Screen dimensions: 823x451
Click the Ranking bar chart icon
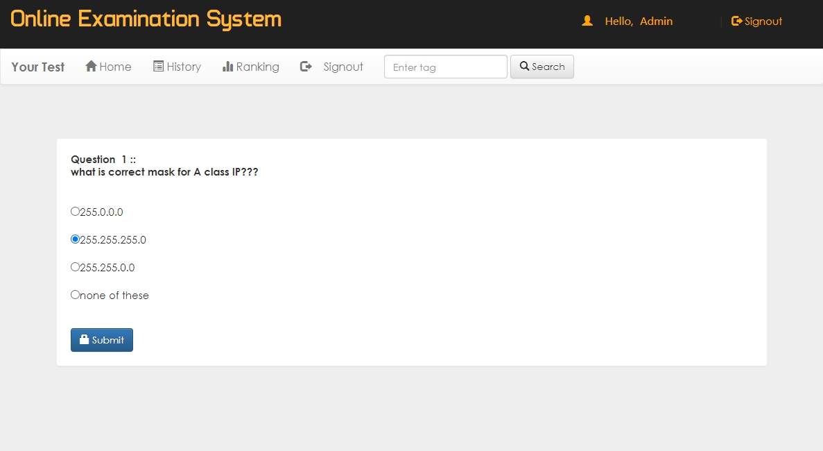pos(227,67)
